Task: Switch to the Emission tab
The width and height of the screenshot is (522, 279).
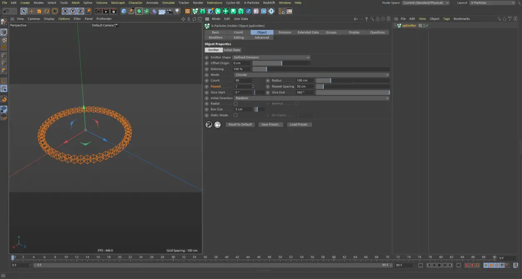Action: 284,32
